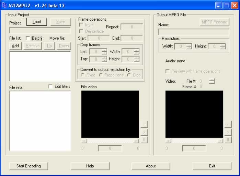Click the resolution Height spinner arrows
The height and width of the screenshot is (176, 240).
point(223,46)
